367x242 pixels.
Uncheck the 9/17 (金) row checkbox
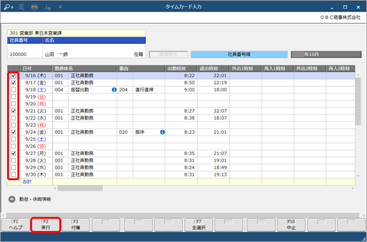[14, 82]
